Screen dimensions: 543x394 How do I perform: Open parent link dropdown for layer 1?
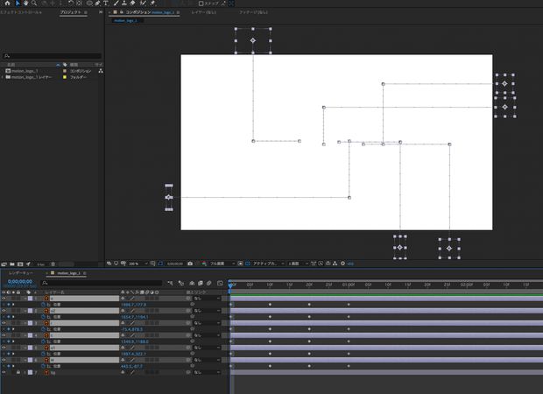click(x=207, y=299)
